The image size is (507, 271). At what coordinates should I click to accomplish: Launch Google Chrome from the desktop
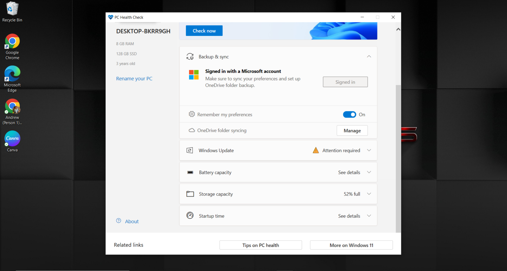coord(12,47)
